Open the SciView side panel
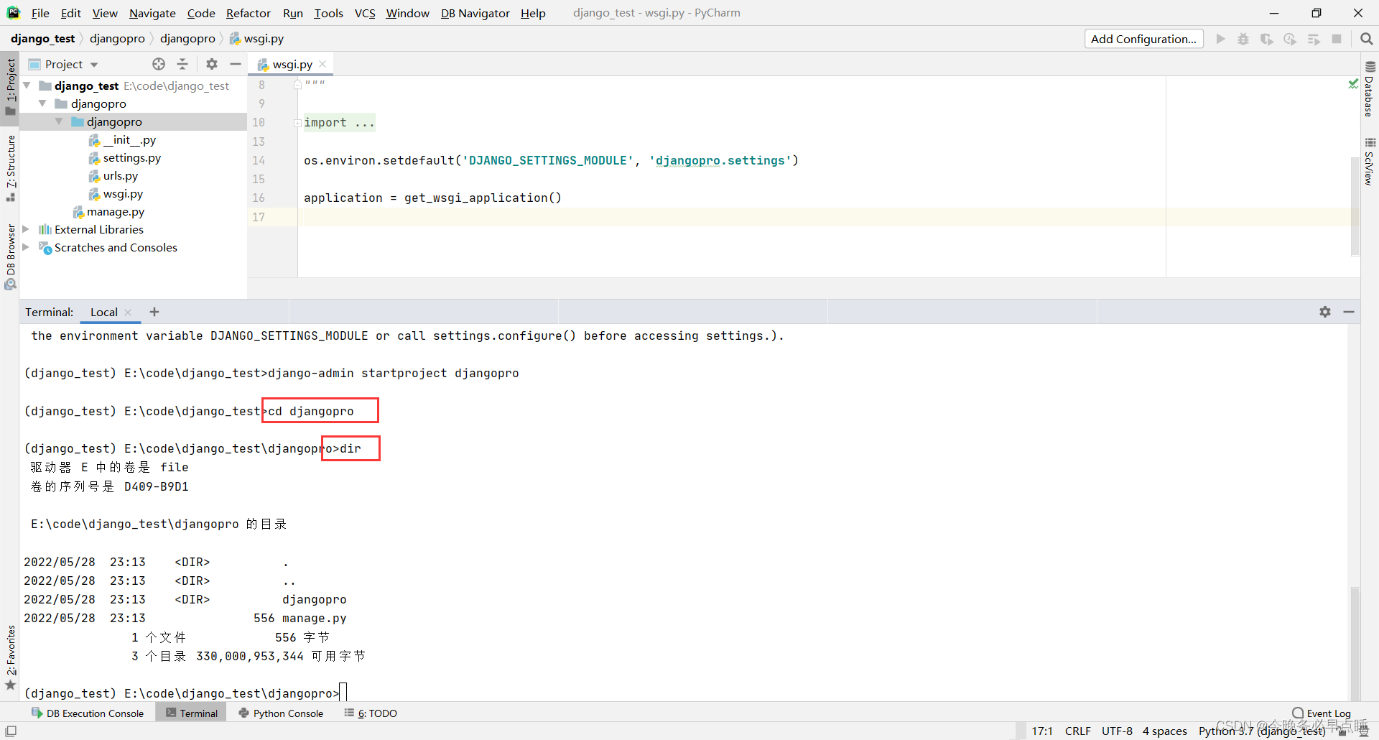1379x740 pixels. (x=1369, y=162)
